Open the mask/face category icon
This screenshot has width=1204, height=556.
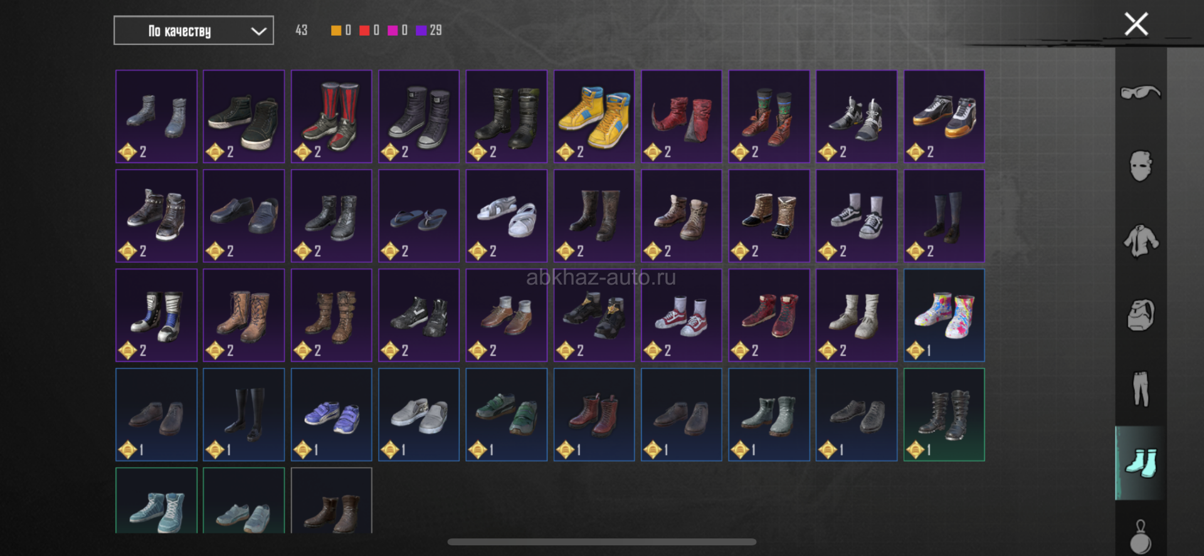1141,166
